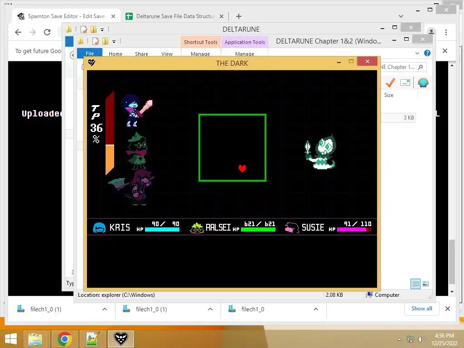Image resolution: width=464 pixels, height=348 pixels.
Task: Click Properties icon in front Explorer quick access
Action: 96,41
